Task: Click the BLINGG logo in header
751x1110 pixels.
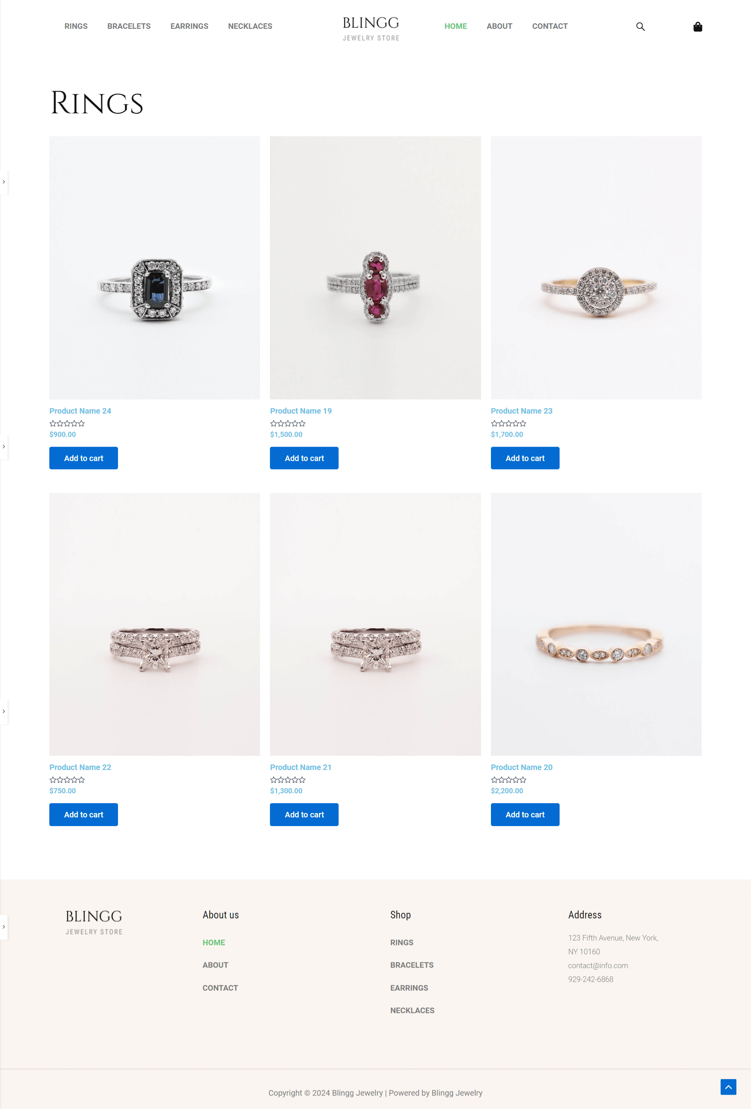Action: (371, 28)
